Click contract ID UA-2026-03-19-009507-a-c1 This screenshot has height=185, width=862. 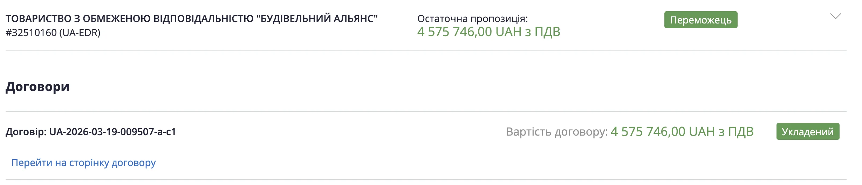click(x=112, y=132)
